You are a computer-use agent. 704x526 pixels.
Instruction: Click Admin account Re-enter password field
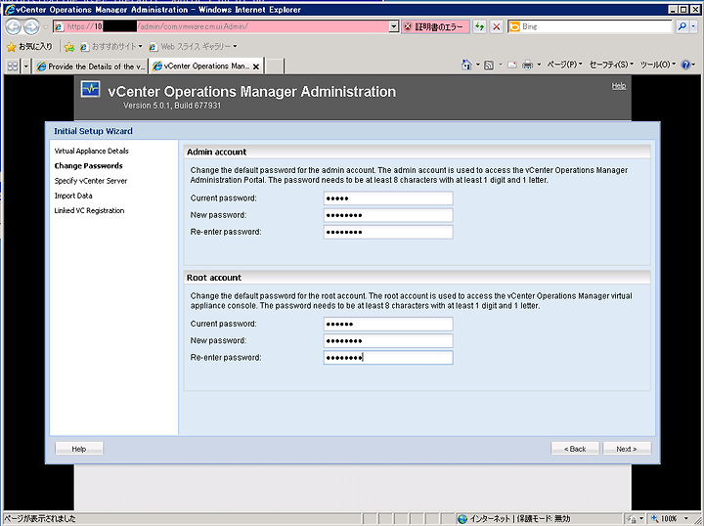click(x=388, y=232)
